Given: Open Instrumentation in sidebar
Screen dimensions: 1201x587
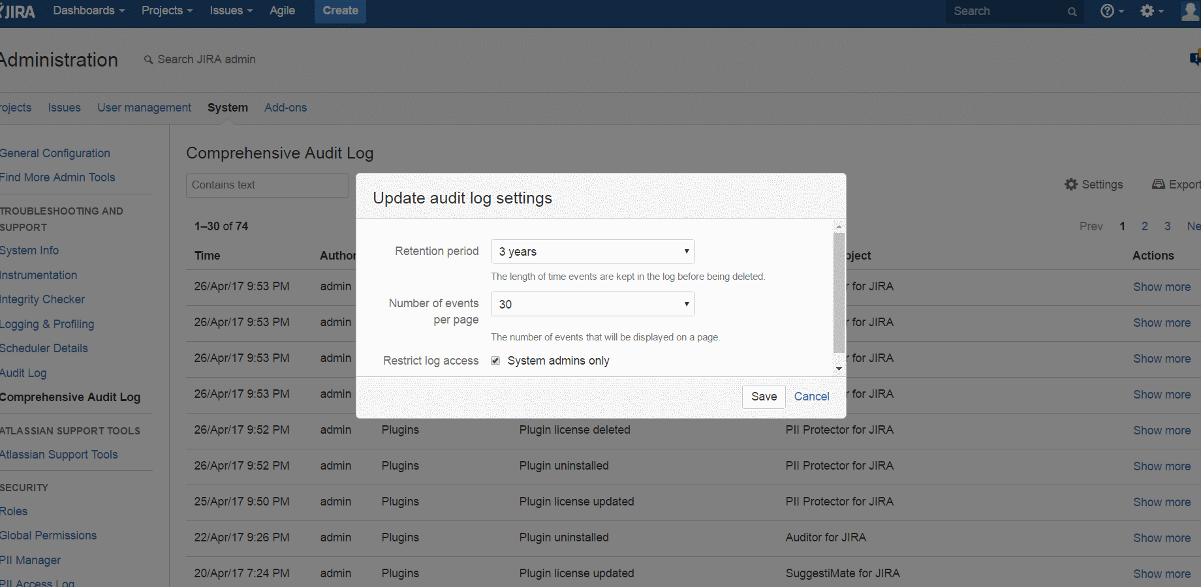Looking at the screenshot, I should click(39, 275).
